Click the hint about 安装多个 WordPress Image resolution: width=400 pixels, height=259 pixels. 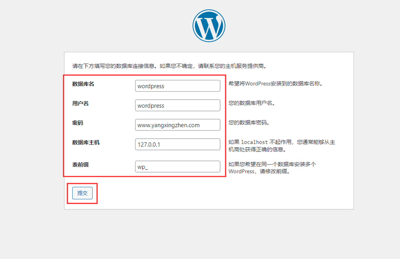pos(272,168)
